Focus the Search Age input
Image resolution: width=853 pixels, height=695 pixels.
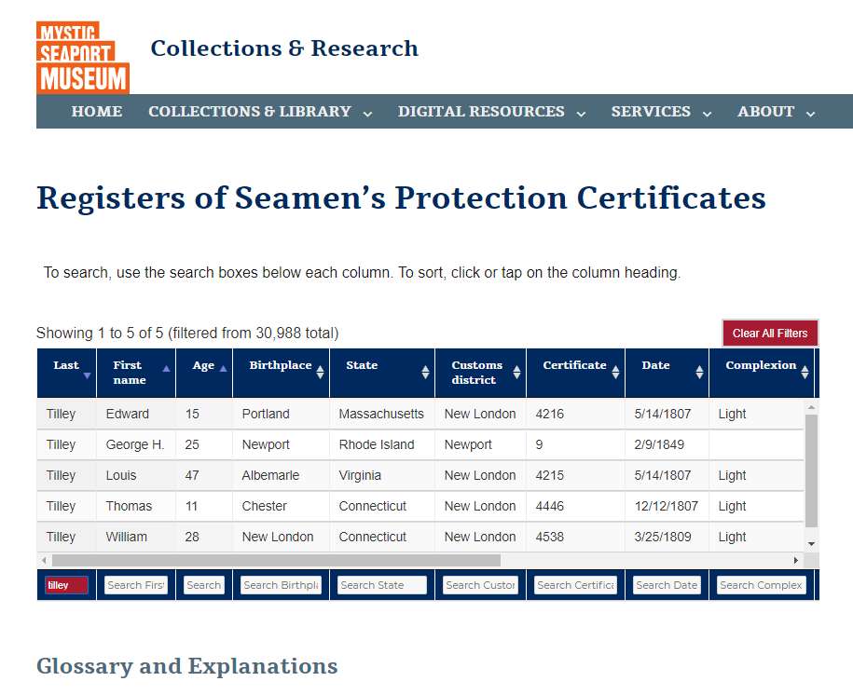coord(204,585)
